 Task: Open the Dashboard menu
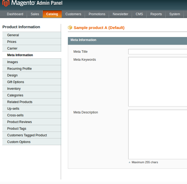pos(15,14)
